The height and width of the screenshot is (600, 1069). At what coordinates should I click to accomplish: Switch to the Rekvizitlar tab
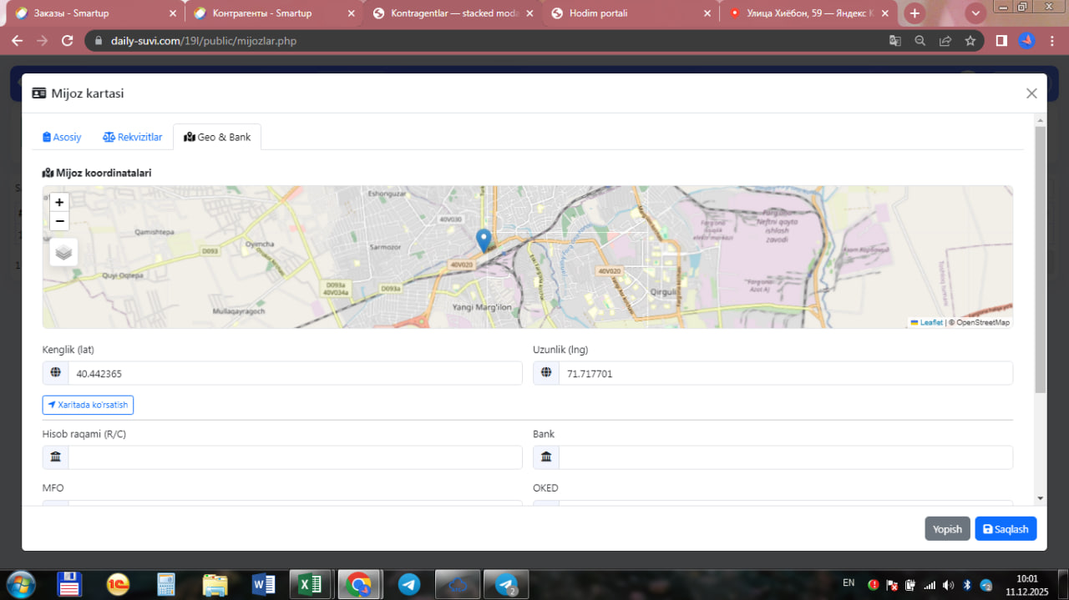[x=133, y=137]
